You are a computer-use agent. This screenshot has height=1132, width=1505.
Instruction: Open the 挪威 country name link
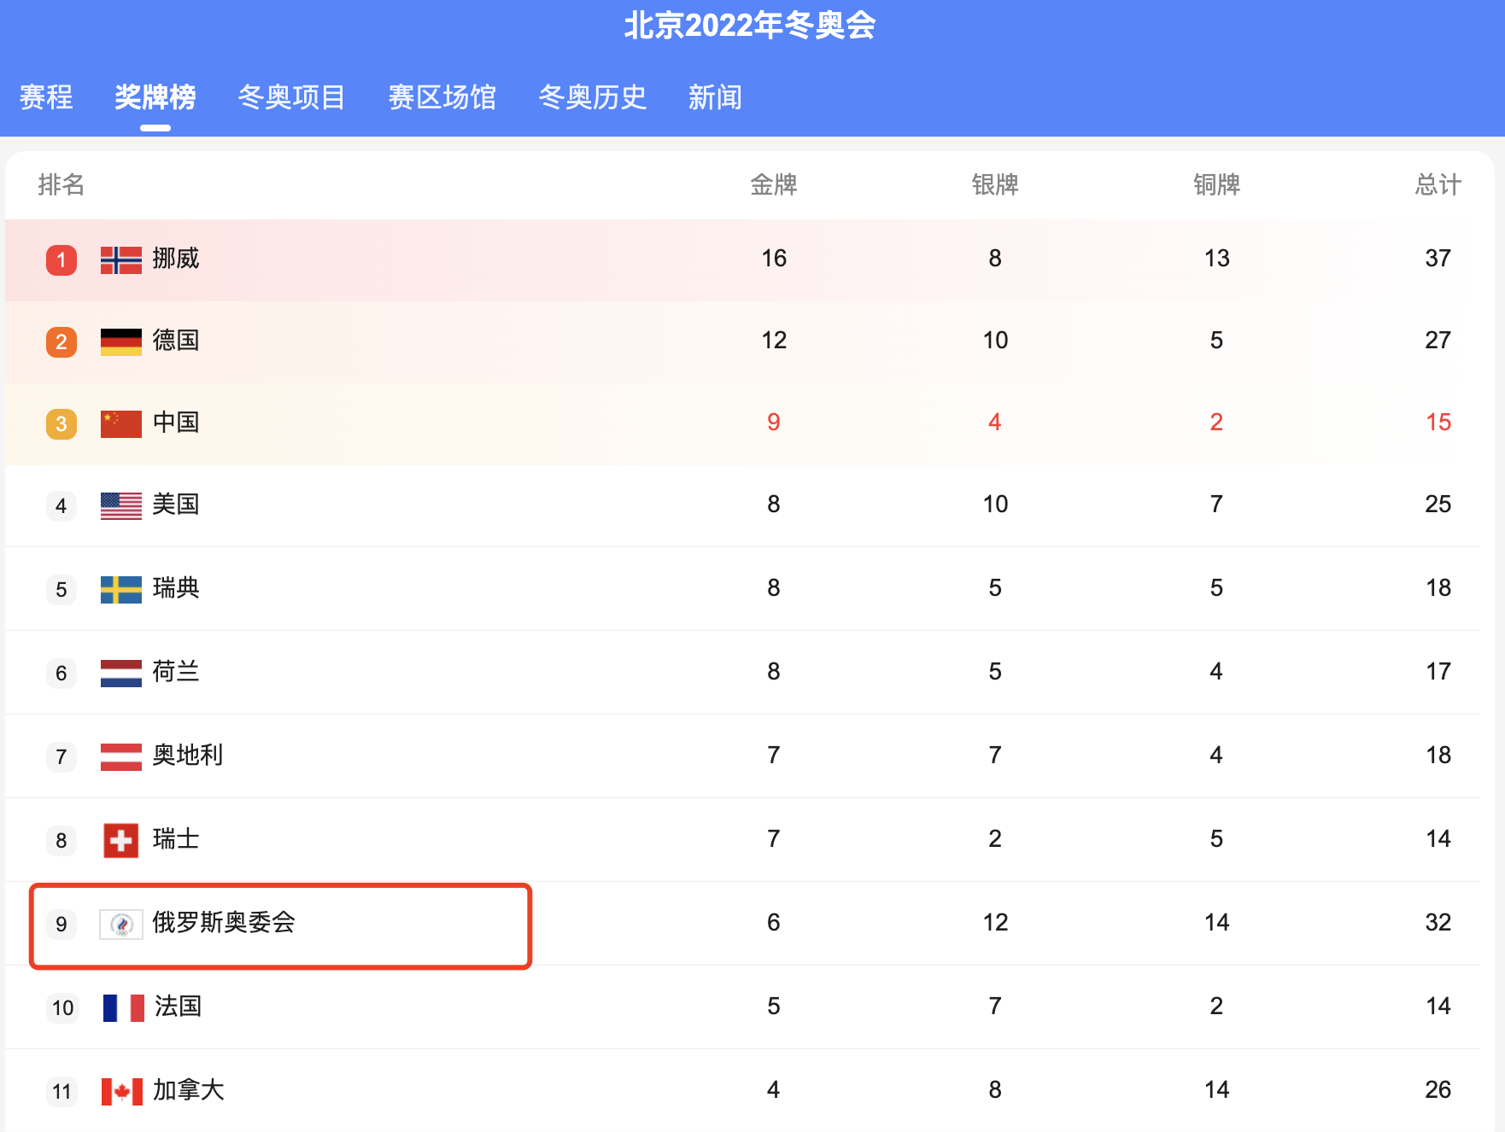[x=176, y=258]
